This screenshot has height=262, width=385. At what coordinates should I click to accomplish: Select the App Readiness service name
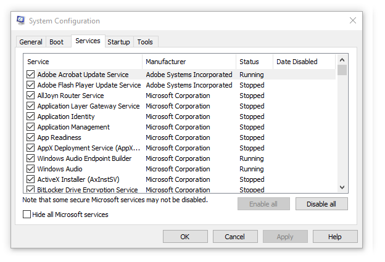tap(59, 137)
